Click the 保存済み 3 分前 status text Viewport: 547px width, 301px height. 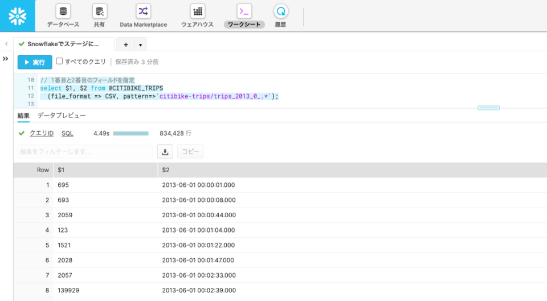tap(137, 62)
